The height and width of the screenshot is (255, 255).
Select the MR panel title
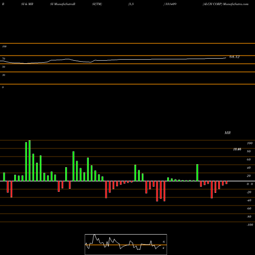tap(227, 133)
